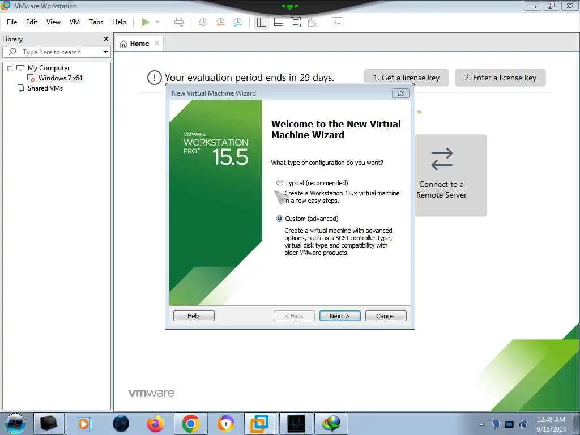The width and height of the screenshot is (580, 435).
Task: Close the Library panel
Action: point(106,39)
